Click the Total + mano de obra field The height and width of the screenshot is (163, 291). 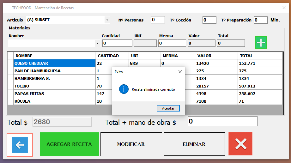(x=222, y=121)
